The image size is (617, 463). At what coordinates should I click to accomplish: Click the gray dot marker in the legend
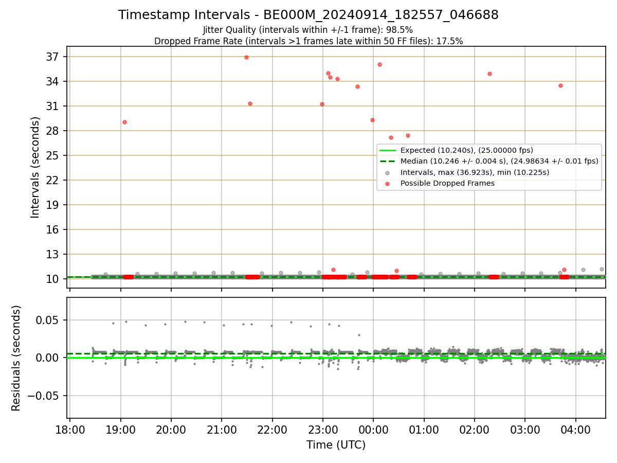[x=388, y=172]
